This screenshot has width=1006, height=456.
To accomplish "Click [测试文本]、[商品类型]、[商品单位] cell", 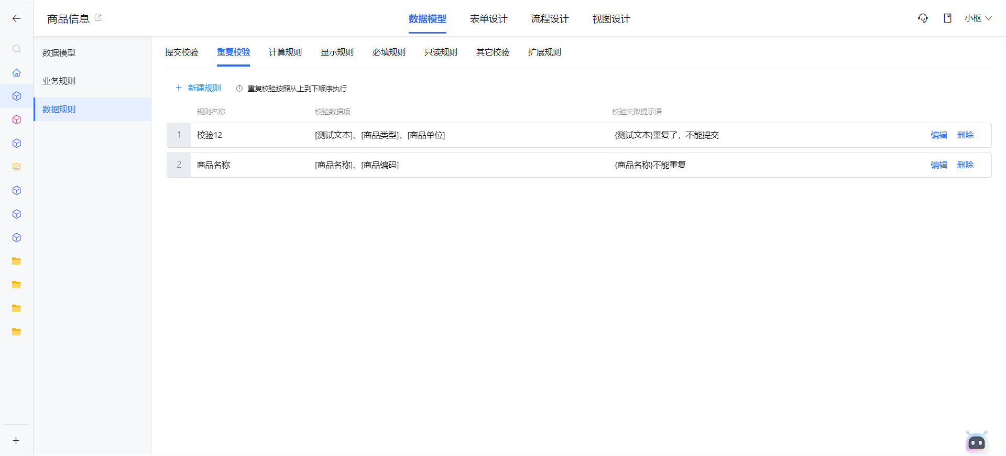I will [x=380, y=135].
